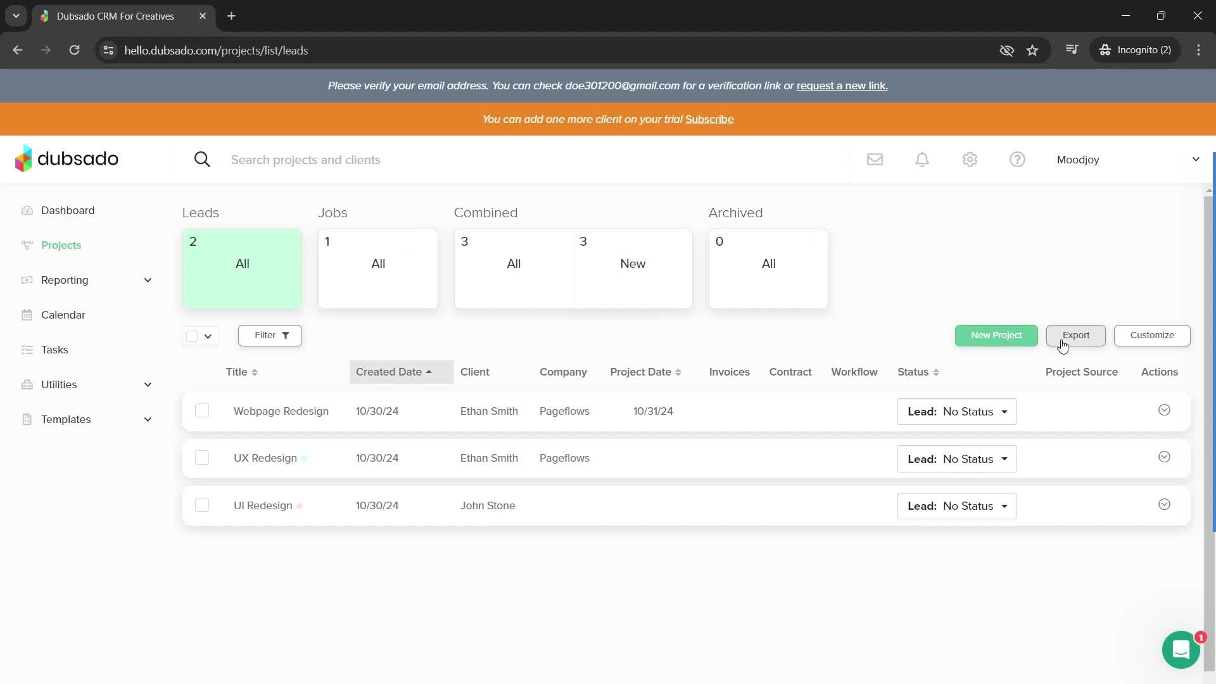Open the UX Redesign project title
The image size is (1216, 684).
[x=265, y=458]
